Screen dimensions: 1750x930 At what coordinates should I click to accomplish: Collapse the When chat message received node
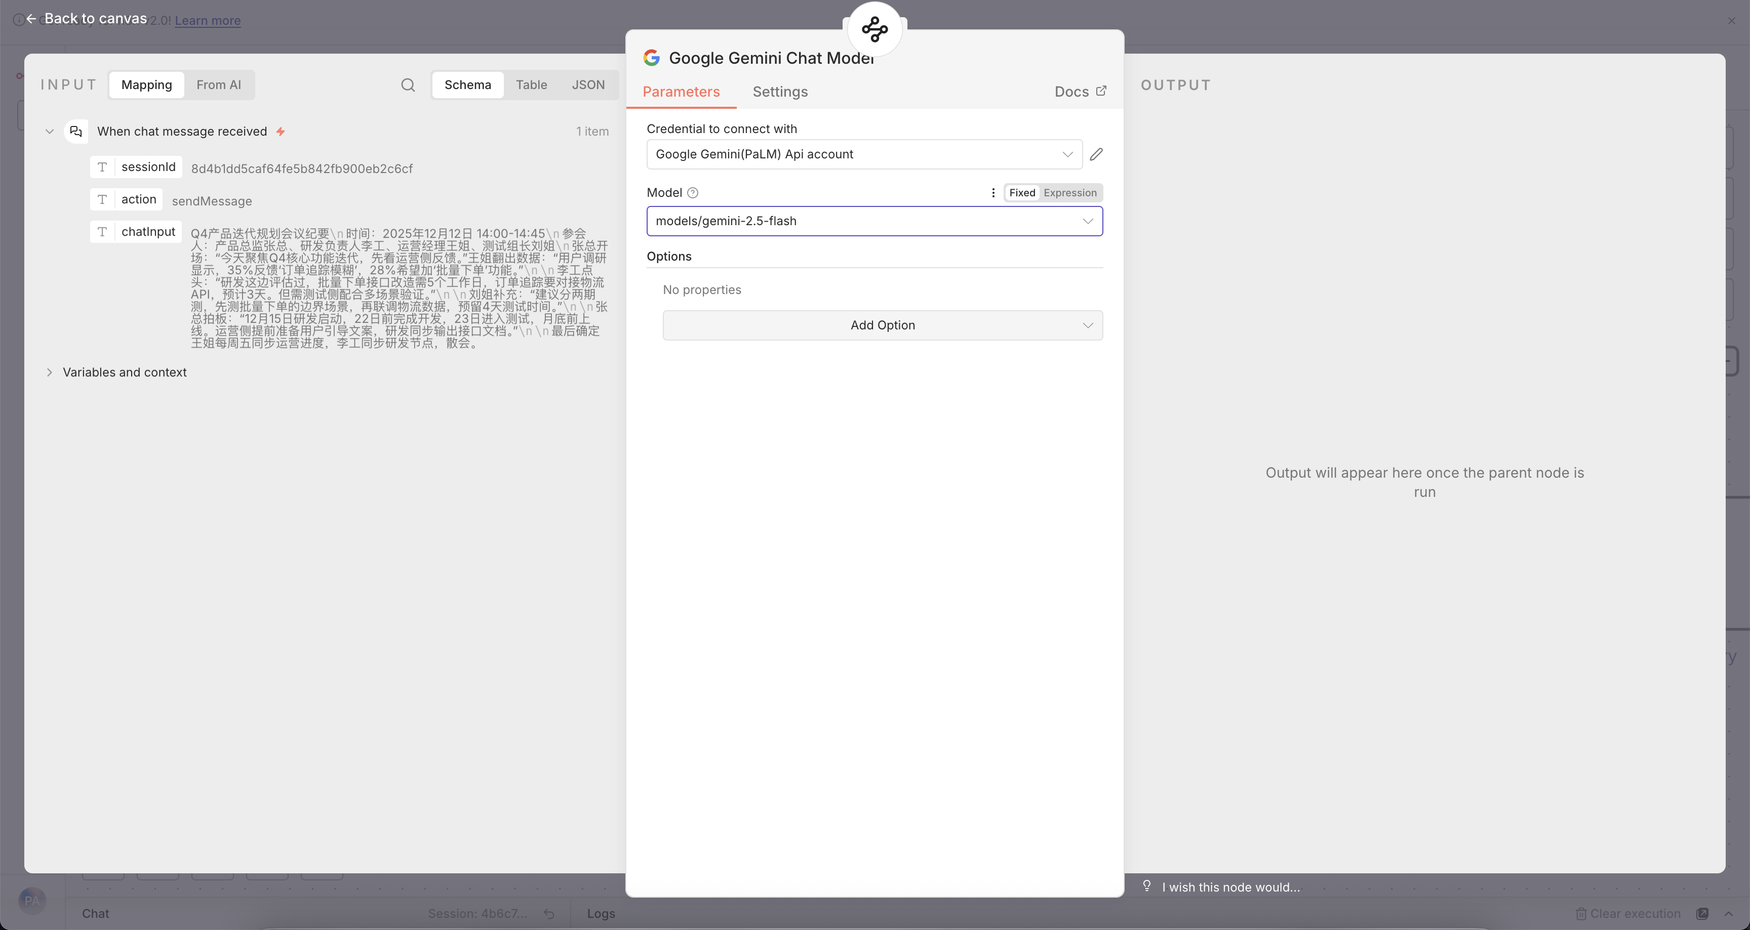[x=50, y=131]
